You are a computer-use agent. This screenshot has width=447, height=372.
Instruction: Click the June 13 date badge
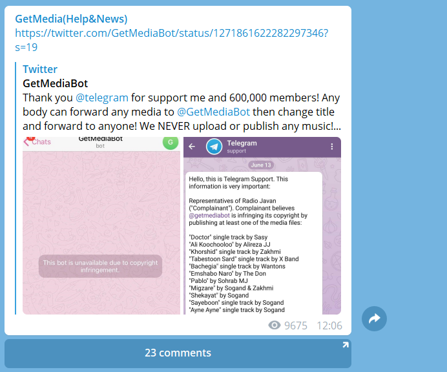point(261,165)
